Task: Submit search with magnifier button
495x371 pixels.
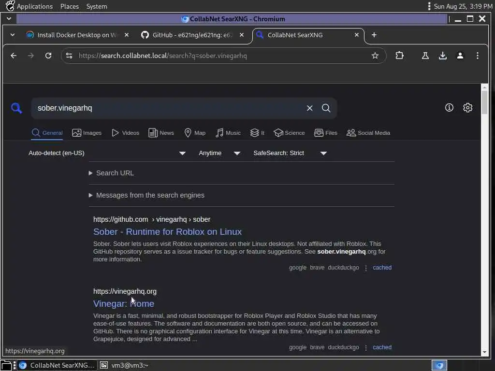Action: (x=326, y=108)
